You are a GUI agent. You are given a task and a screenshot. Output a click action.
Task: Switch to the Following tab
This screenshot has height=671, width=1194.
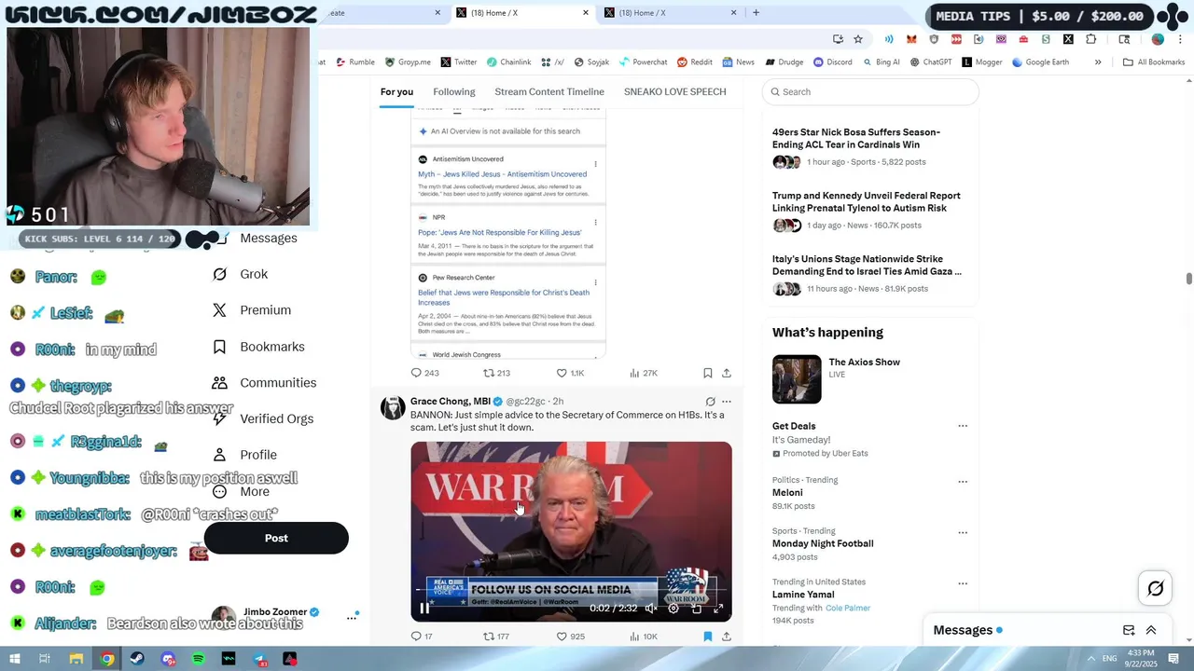pyautogui.click(x=454, y=91)
